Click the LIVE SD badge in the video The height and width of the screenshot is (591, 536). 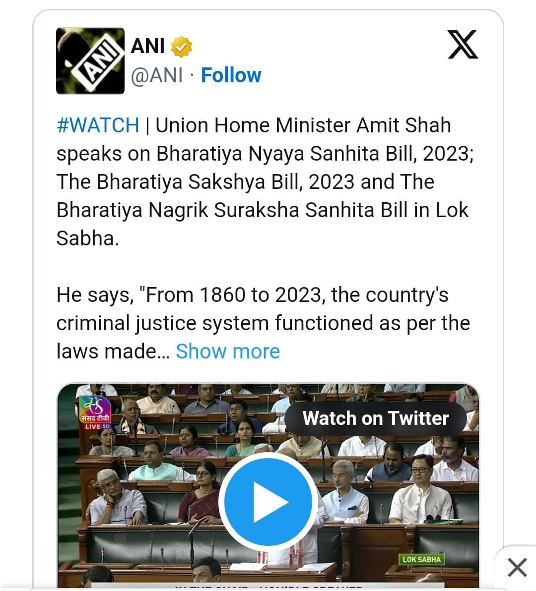[96, 426]
